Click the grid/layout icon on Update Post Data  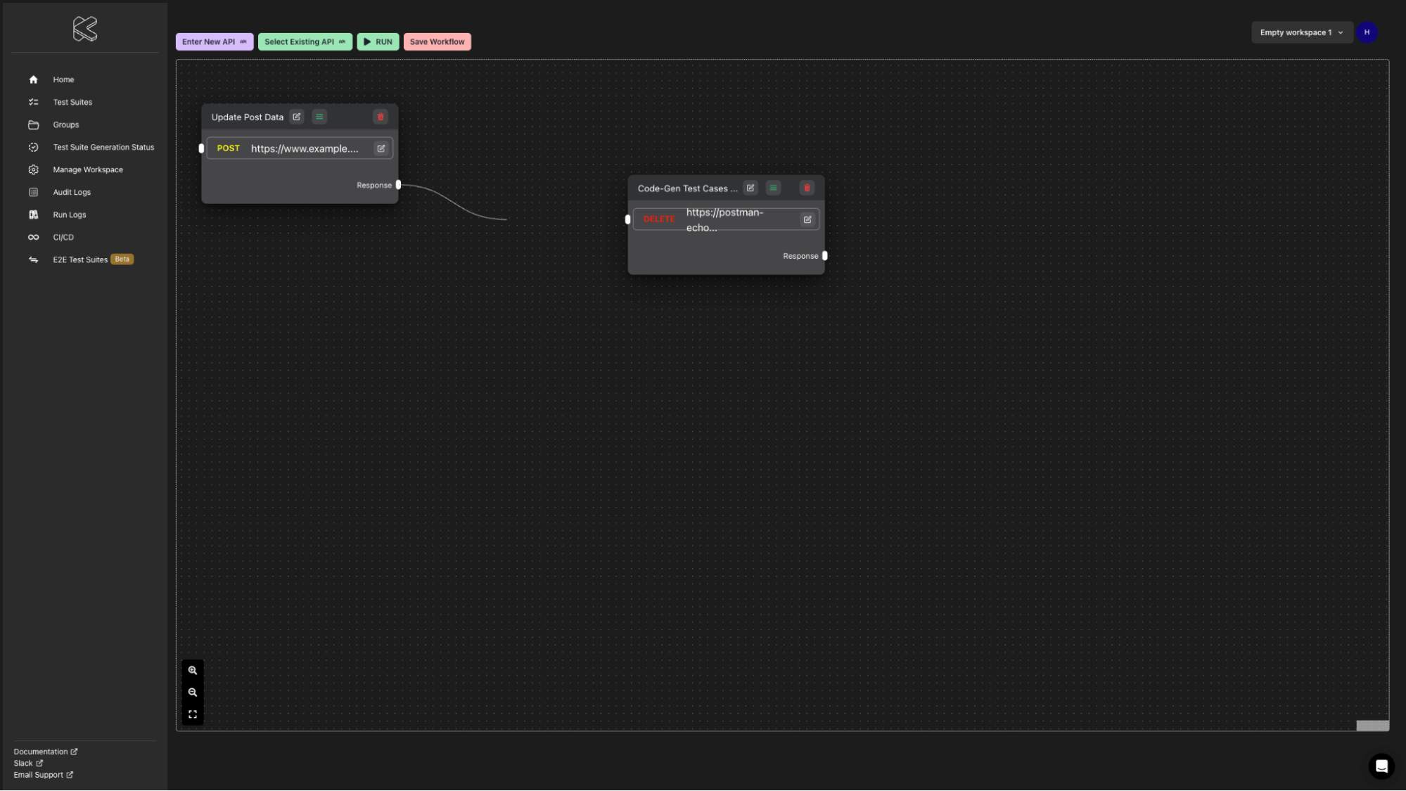coord(319,116)
